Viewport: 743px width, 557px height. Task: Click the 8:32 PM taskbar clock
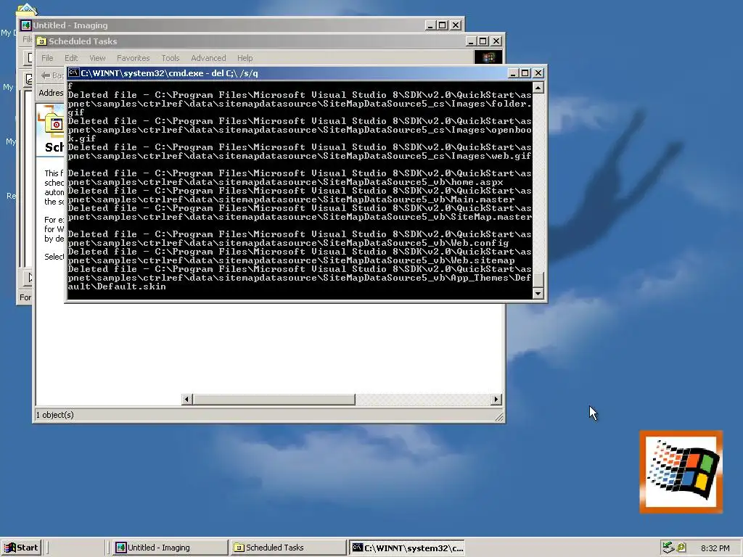(715, 548)
